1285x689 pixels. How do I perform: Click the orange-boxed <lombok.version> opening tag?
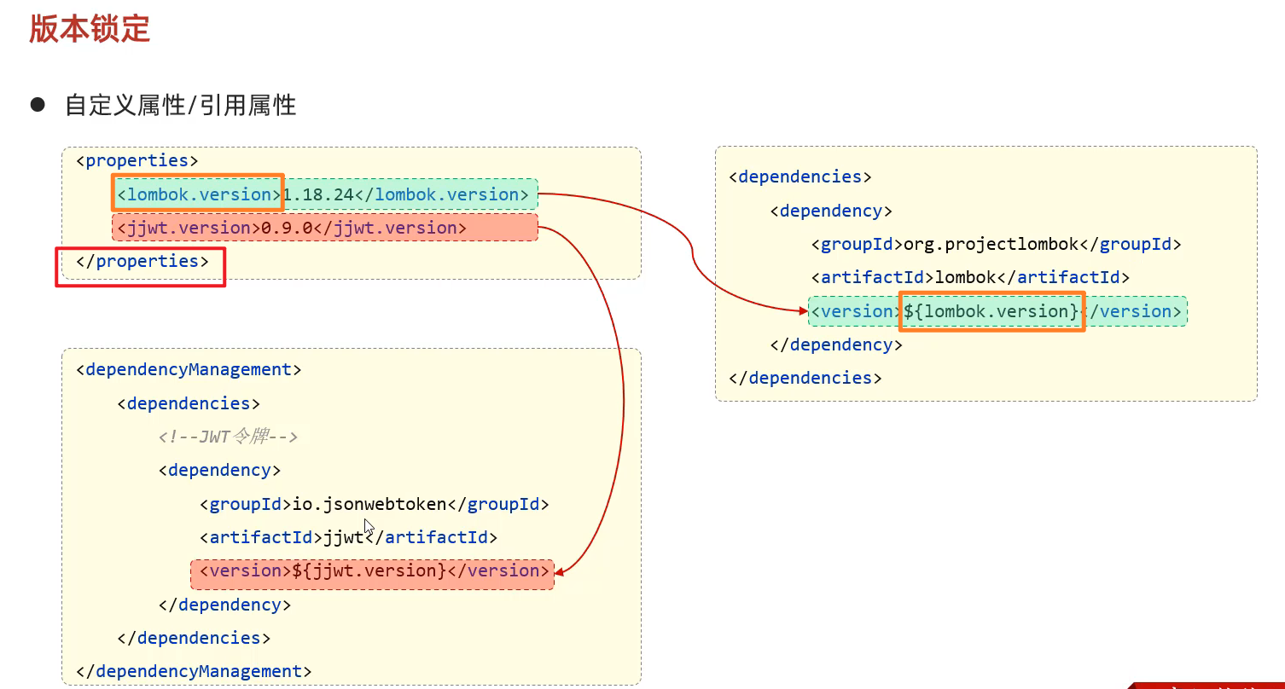198,194
